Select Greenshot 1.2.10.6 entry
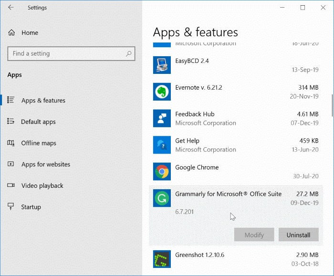The height and width of the screenshot is (276, 334). click(x=236, y=259)
